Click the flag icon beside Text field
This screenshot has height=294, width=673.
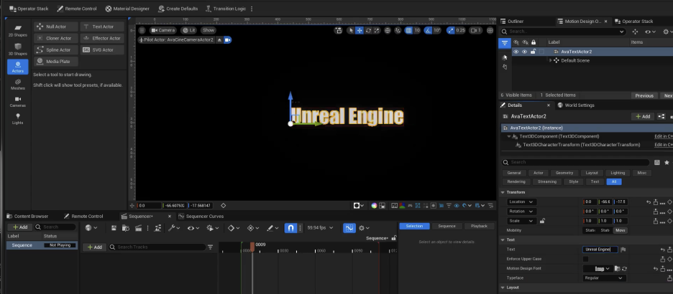point(623,250)
